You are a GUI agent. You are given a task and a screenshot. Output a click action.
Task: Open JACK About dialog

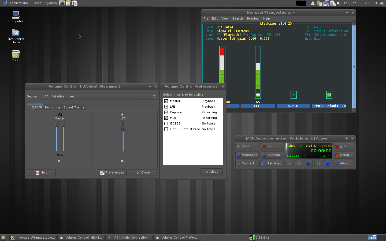click(x=344, y=164)
